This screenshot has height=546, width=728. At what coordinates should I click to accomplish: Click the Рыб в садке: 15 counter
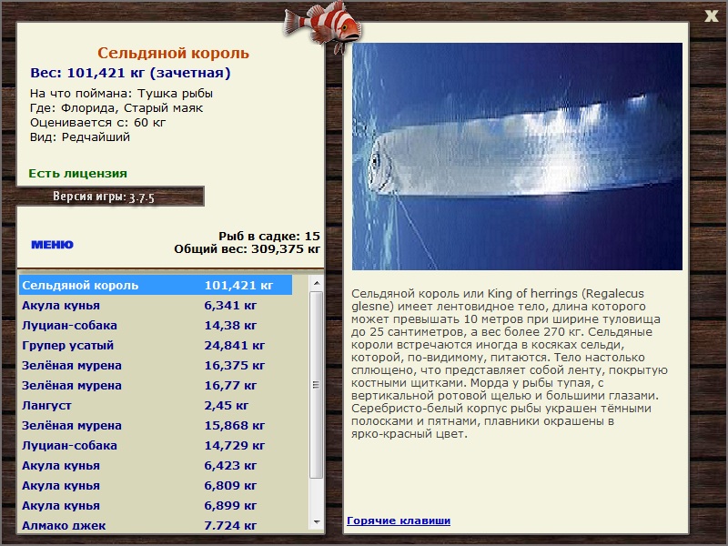coord(269,236)
